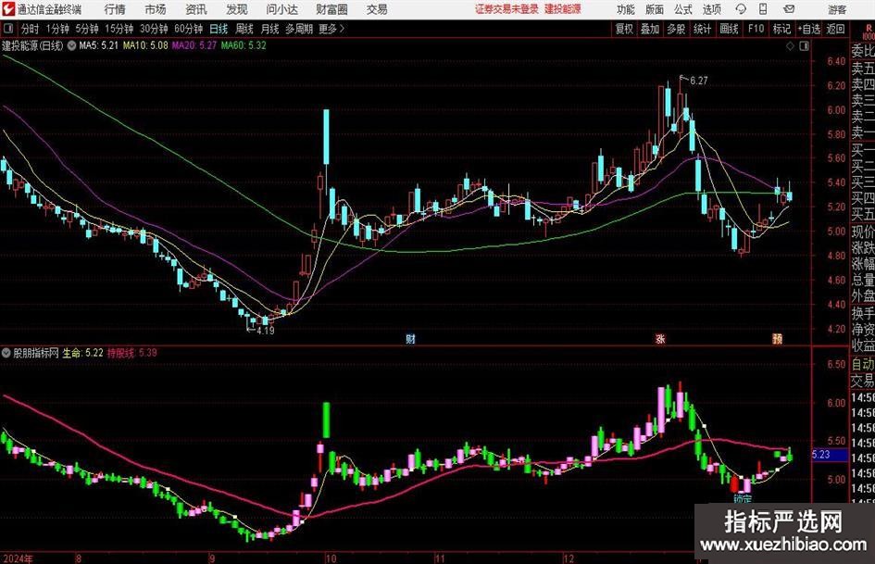Open the 市场 menu

(156, 9)
